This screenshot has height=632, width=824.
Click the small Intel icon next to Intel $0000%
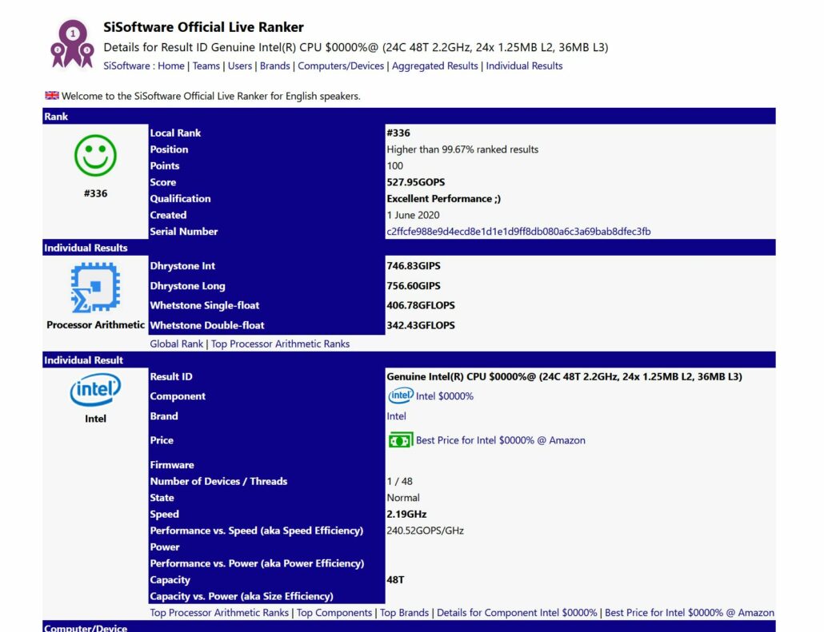click(400, 395)
